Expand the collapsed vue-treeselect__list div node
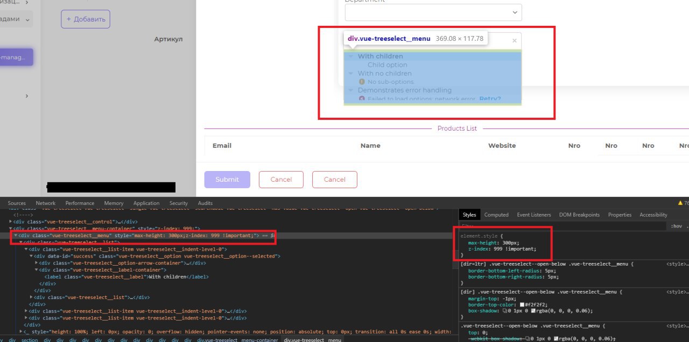Viewport: 689px width, 342px height. [x=31, y=297]
